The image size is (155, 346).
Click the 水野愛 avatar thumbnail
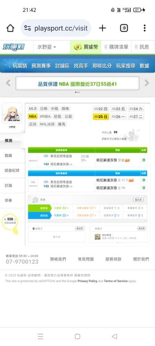[12, 113]
